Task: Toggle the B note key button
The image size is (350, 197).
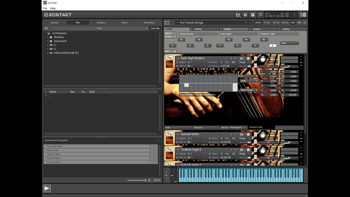Action: 273,46
